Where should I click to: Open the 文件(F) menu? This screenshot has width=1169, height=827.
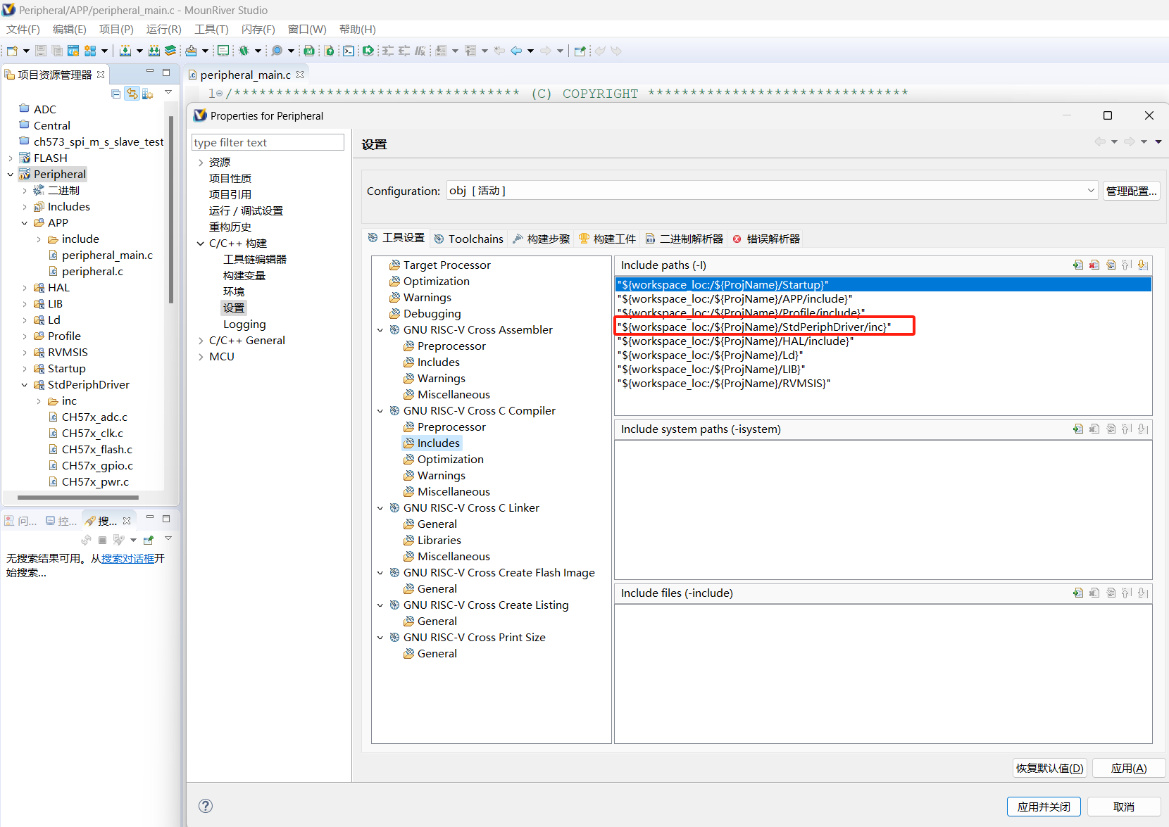point(23,29)
